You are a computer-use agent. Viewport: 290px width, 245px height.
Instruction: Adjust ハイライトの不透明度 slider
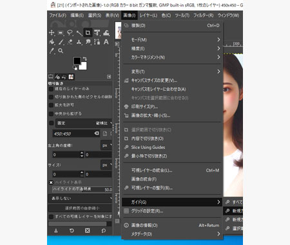pos(82,190)
